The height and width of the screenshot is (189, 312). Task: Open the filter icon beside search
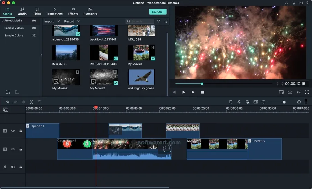158,21
